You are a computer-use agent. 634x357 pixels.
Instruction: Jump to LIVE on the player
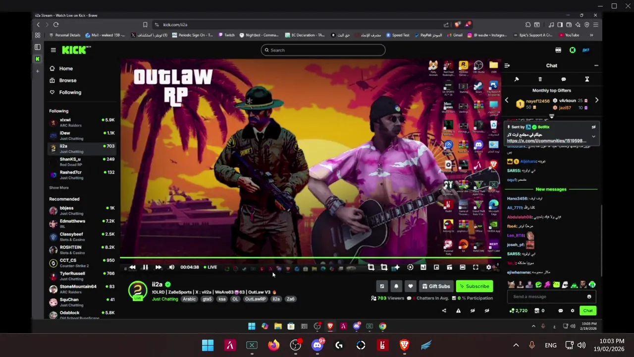[x=210, y=267]
